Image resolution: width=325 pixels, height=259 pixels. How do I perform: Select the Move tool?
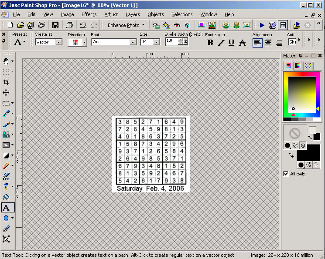click(6, 92)
